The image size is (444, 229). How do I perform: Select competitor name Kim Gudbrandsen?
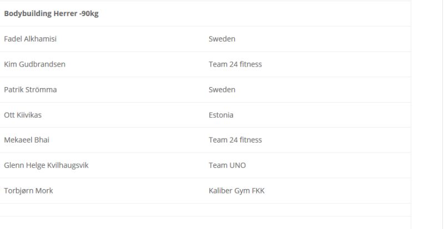[x=34, y=64]
